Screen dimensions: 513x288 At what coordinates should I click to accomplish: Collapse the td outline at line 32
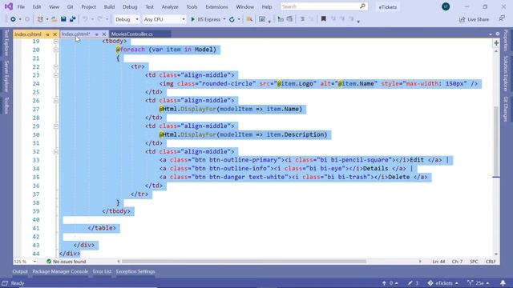[x=55, y=152]
